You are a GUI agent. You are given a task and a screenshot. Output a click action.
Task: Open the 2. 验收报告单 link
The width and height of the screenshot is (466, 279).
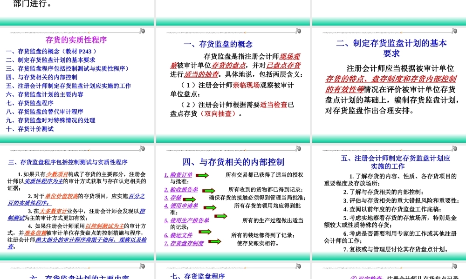tap(181, 189)
